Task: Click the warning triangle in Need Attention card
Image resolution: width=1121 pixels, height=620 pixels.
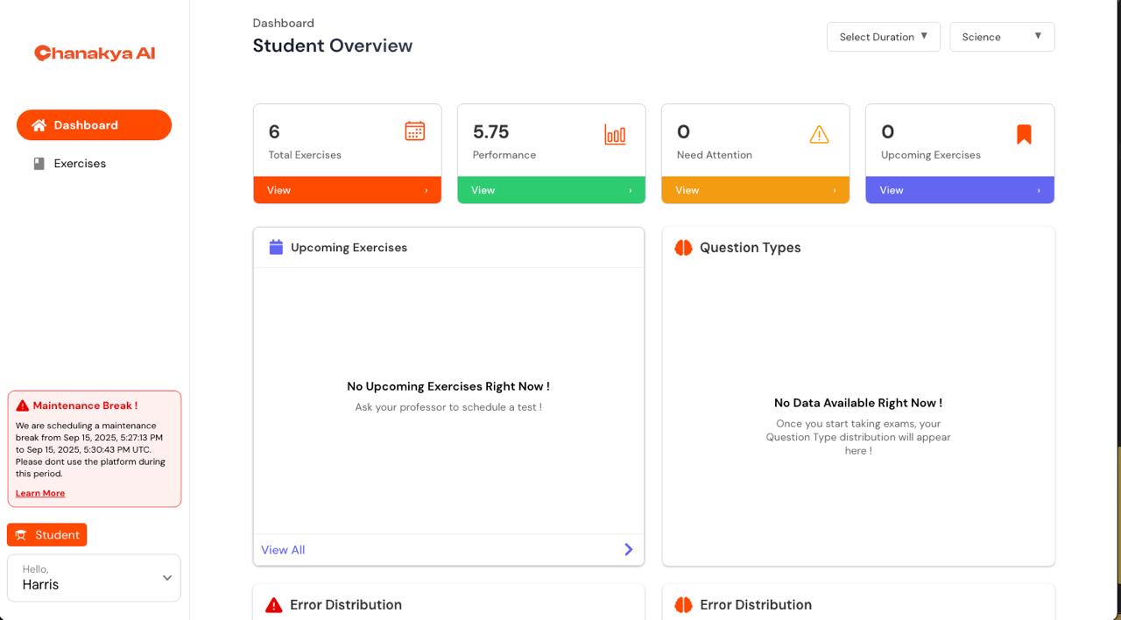Action: pos(819,134)
